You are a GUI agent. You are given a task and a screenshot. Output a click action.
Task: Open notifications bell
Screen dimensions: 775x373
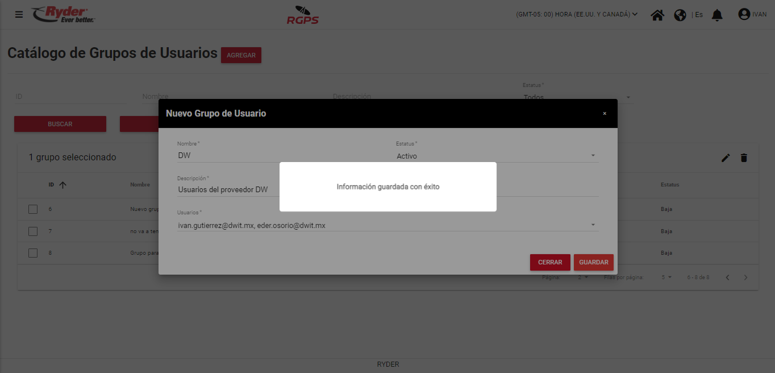point(717,15)
